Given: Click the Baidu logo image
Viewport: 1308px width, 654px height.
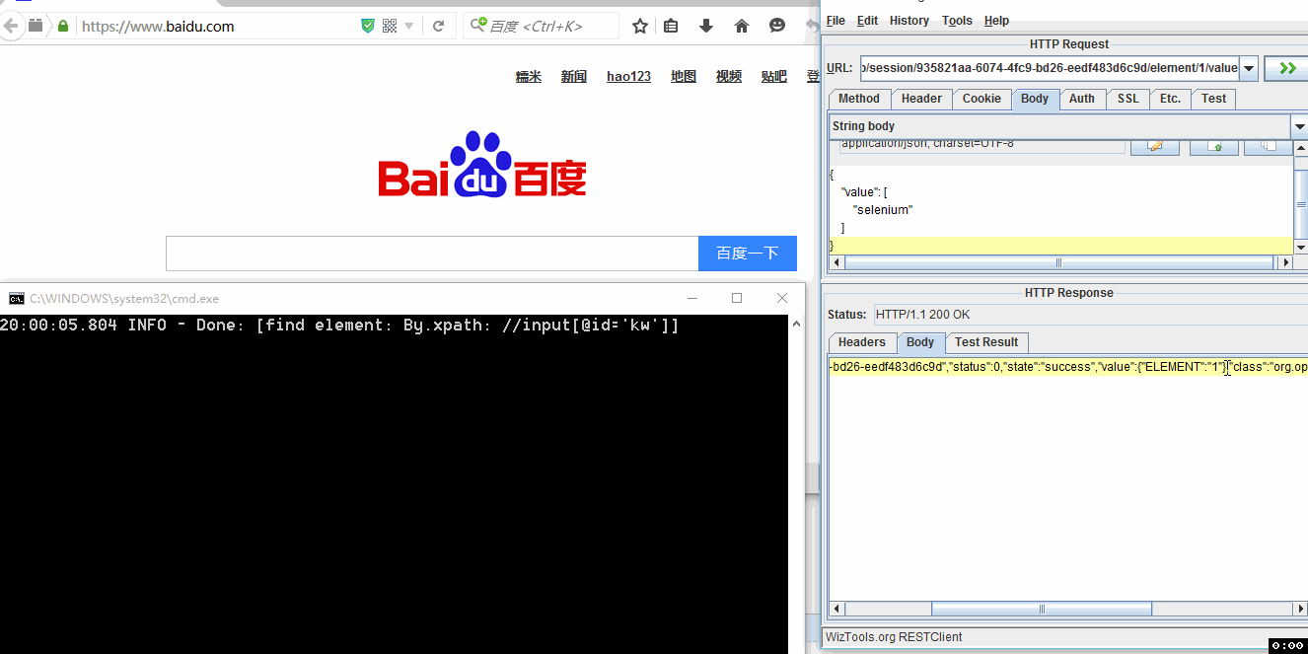Looking at the screenshot, I should 482,165.
